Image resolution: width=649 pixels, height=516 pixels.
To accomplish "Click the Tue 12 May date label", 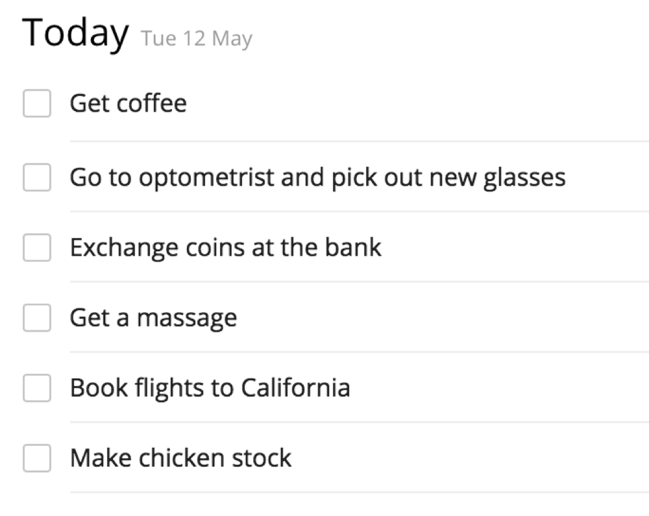I will 197,39.
